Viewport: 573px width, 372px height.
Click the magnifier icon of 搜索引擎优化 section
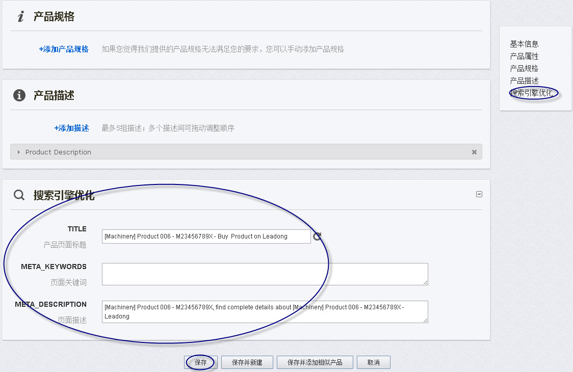[x=19, y=194]
